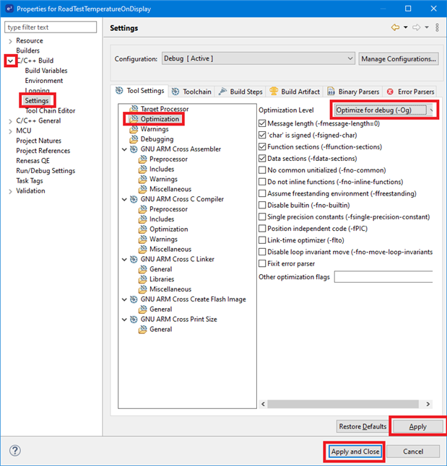The image size is (447, 466).
Task: Click the Optimization tool settings icon
Action: click(x=134, y=119)
